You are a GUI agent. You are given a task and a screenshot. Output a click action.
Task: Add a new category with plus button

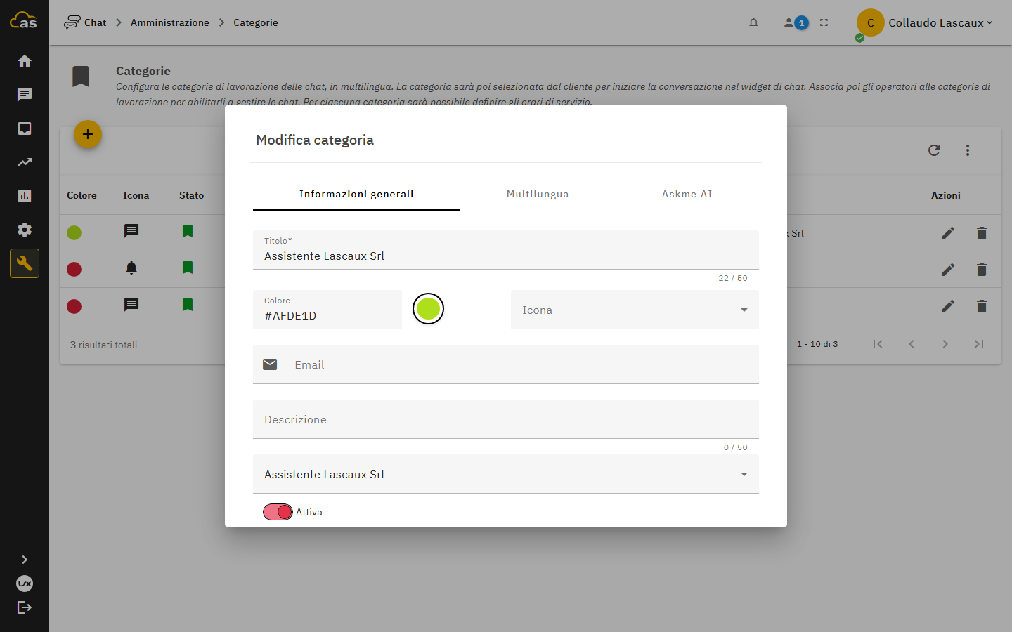pos(88,134)
